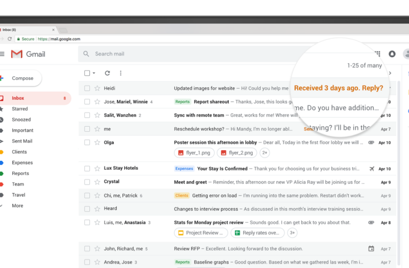
Task: Star the Reschedule workshop email
Action: click(97, 129)
